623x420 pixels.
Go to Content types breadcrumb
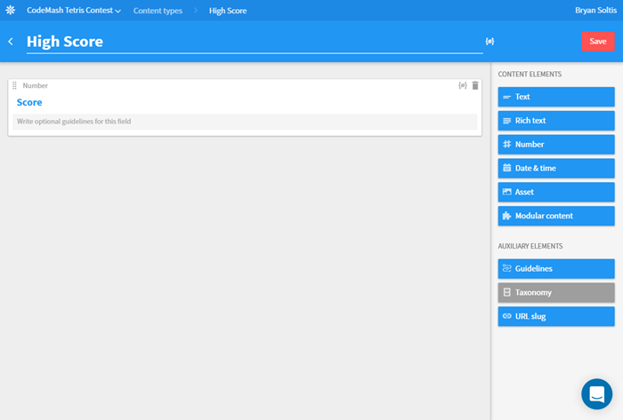coord(158,11)
